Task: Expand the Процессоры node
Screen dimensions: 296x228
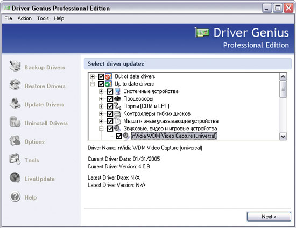Action: click(101, 99)
